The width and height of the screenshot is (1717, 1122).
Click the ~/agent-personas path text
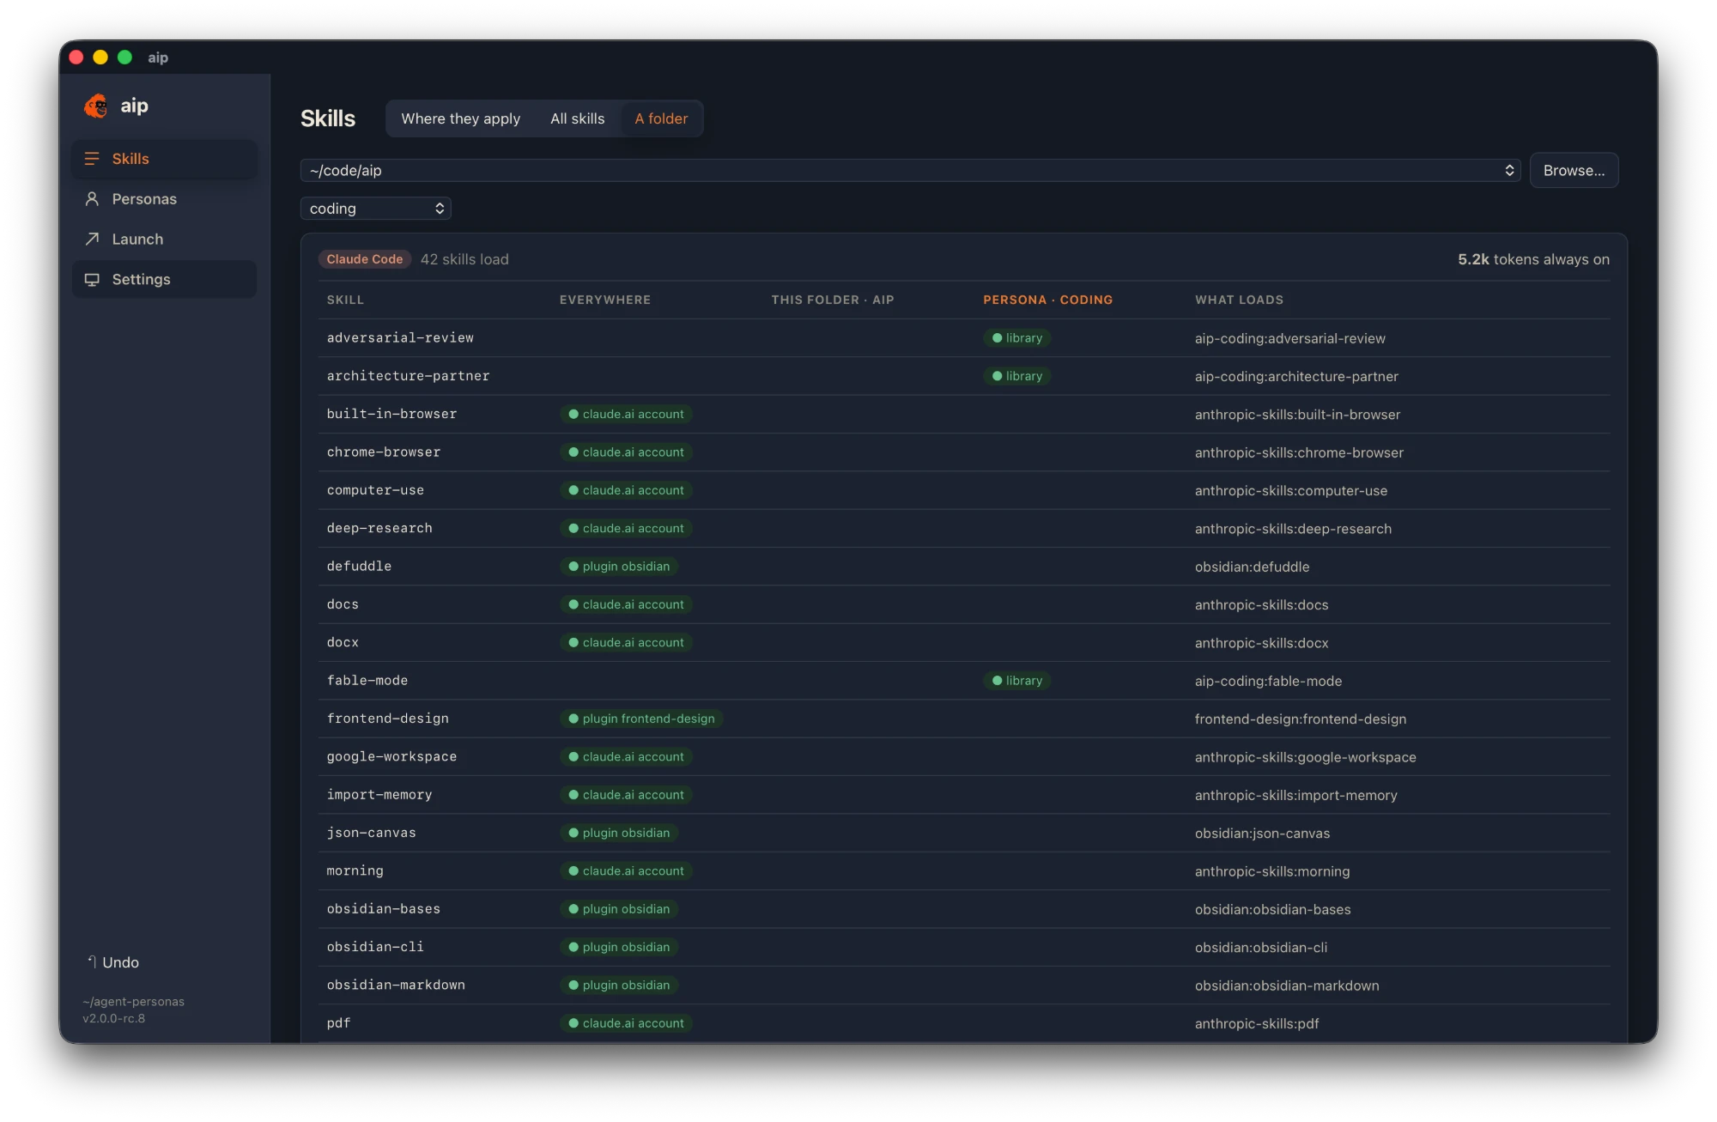click(x=133, y=1002)
